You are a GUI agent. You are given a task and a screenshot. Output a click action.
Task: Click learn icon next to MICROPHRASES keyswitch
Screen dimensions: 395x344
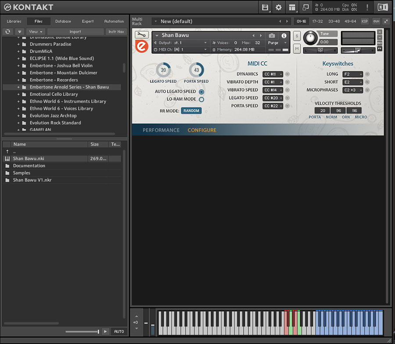pyautogui.click(x=367, y=90)
